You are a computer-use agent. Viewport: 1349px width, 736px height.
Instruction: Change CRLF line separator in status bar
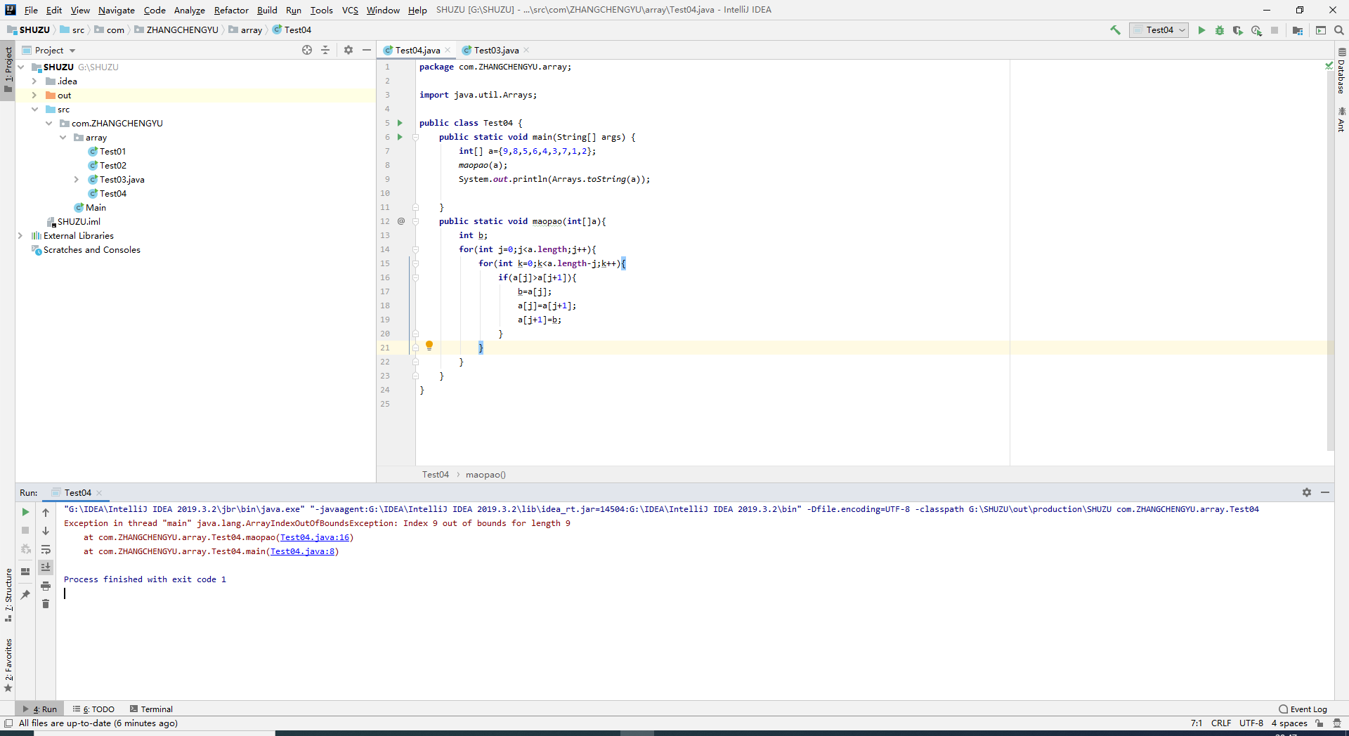point(1221,723)
